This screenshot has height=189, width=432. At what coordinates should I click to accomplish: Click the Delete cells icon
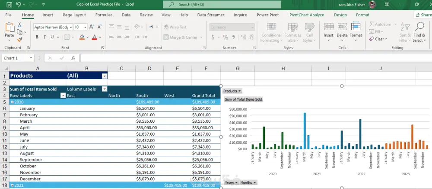[342, 28]
